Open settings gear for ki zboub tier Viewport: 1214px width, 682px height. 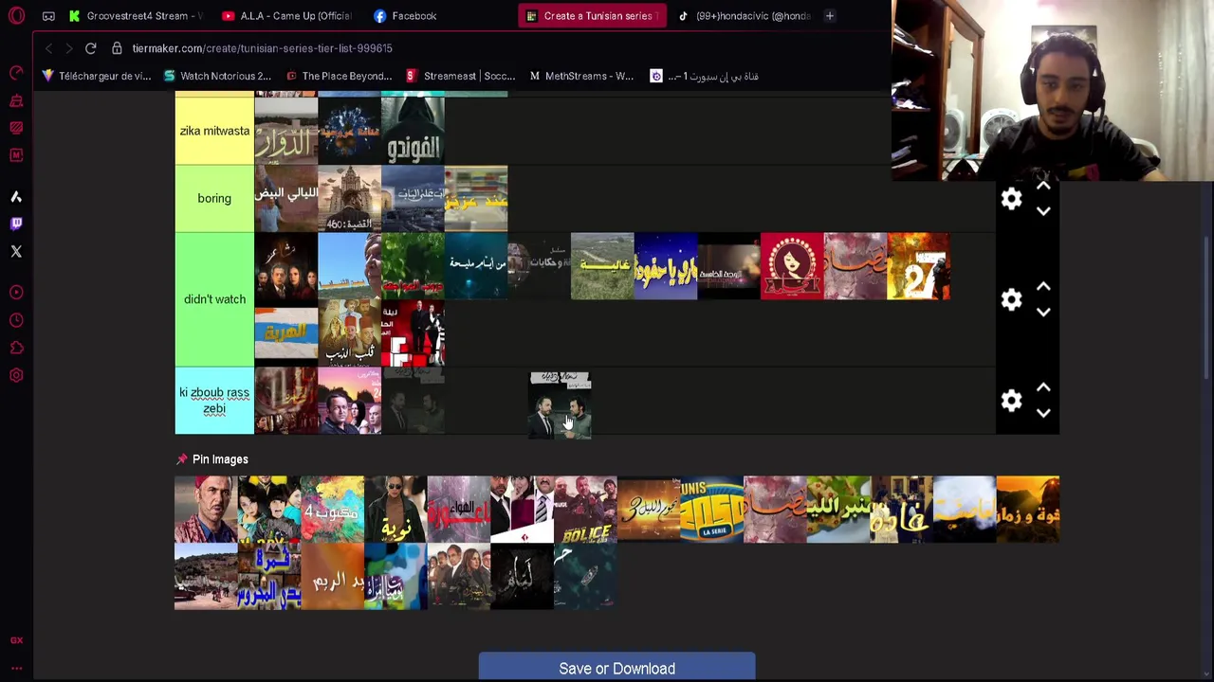pyautogui.click(x=1012, y=401)
